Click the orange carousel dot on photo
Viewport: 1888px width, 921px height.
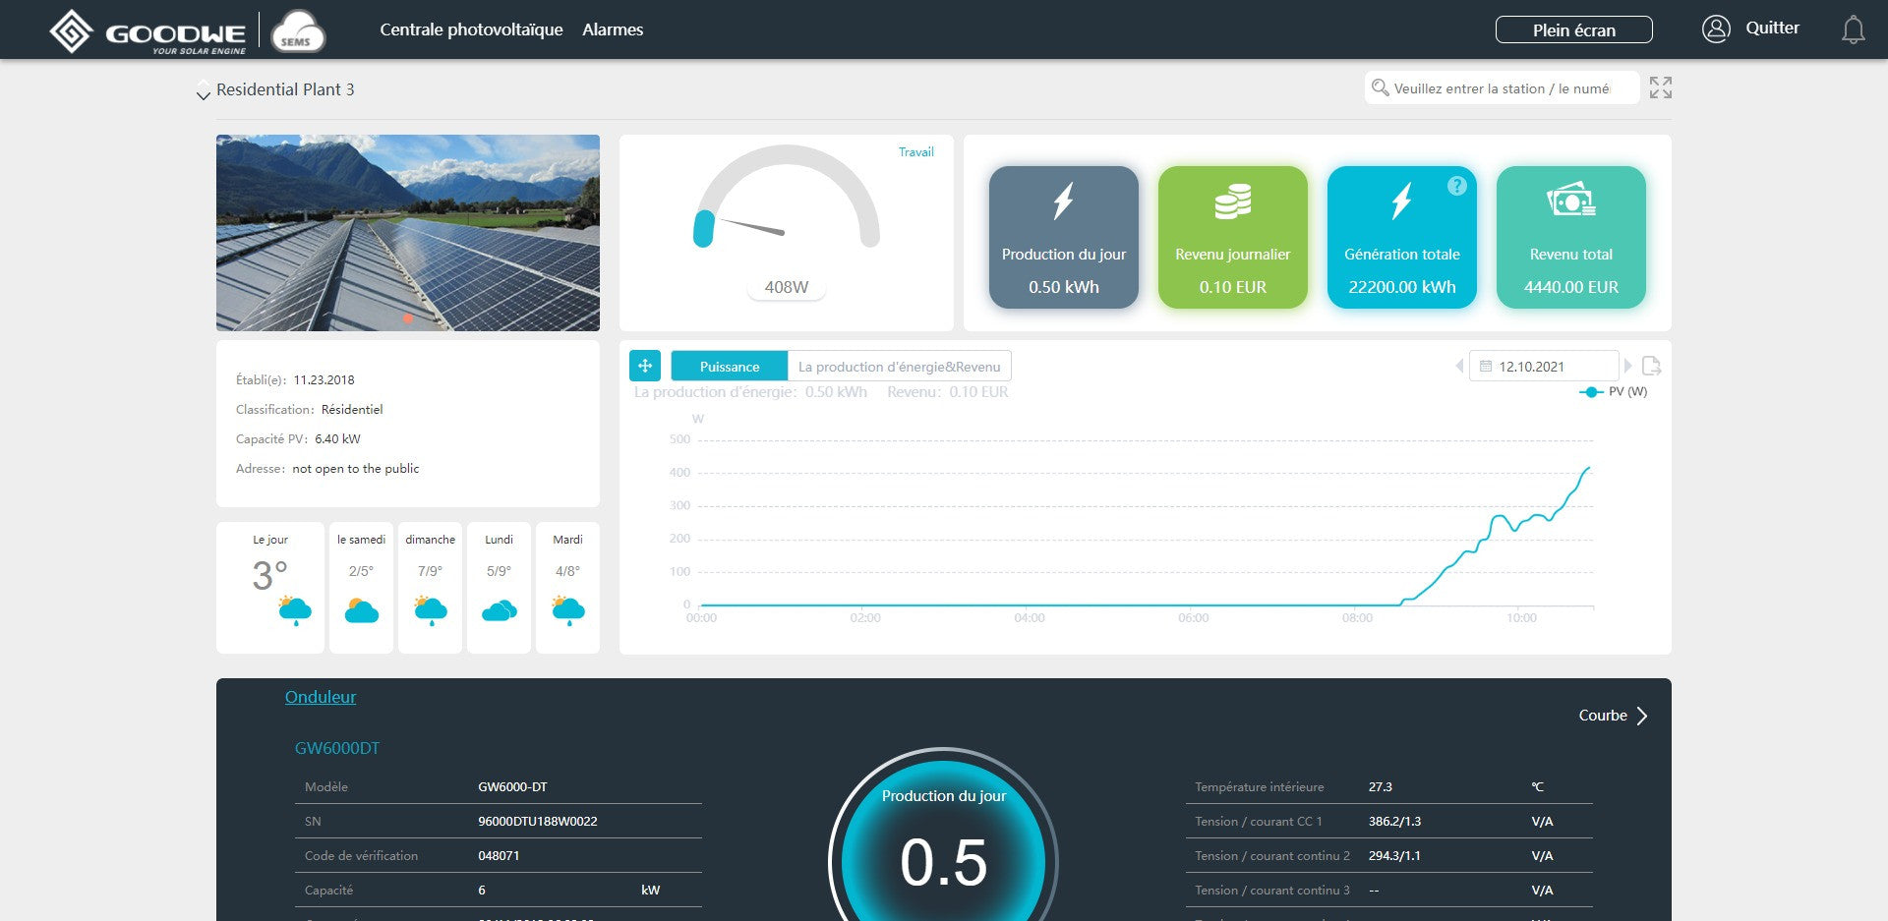pyautogui.click(x=408, y=317)
